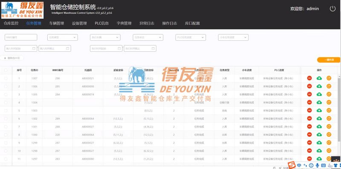The height and width of the screenshot is (169, 341).
Task: Expand the 执行车辆 dropdown filter
Action: click(x=105, y=37)
